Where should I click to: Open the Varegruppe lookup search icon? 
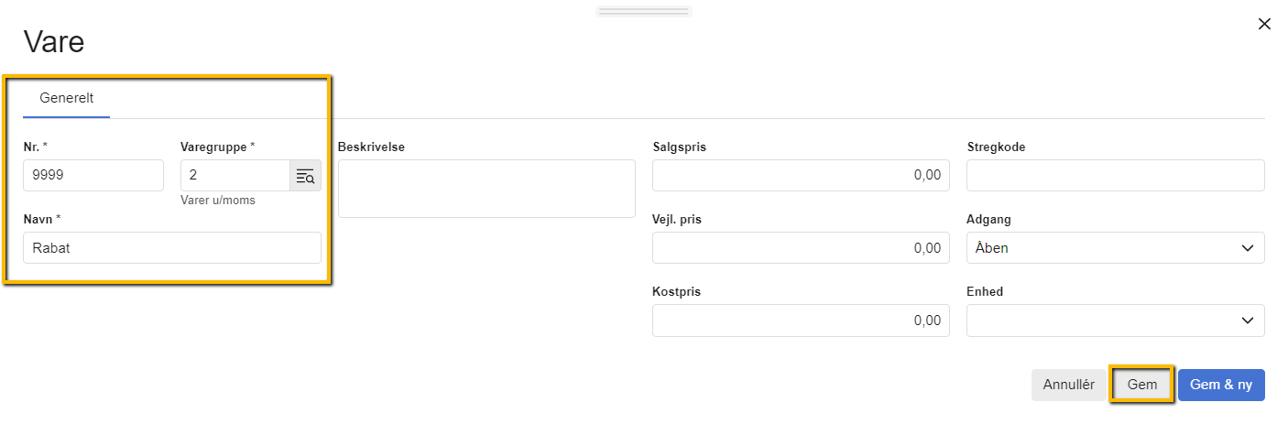pyautogui.click(x=305, y=176)
